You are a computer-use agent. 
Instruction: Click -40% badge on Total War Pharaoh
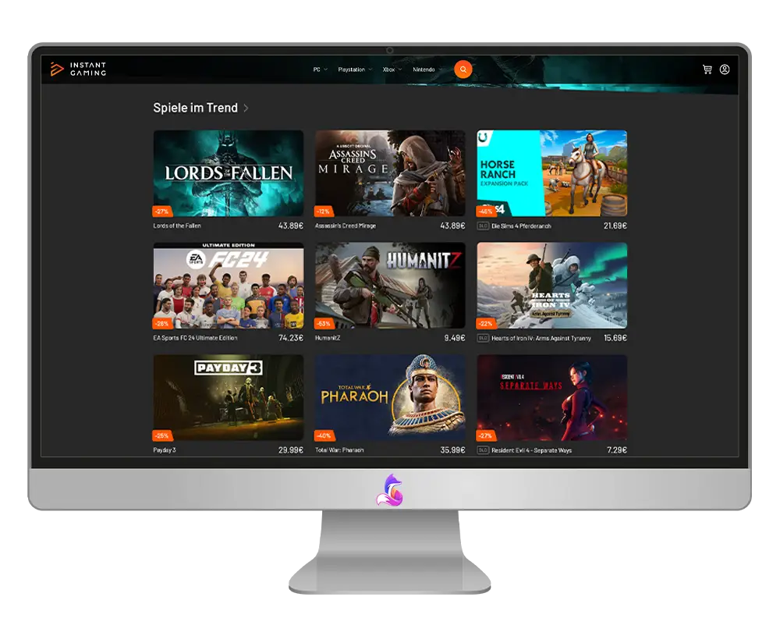pos(324,436)
